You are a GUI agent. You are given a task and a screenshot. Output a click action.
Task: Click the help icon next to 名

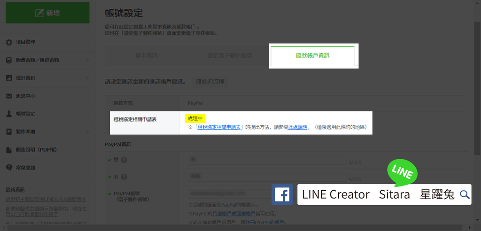tap(124, 177)
